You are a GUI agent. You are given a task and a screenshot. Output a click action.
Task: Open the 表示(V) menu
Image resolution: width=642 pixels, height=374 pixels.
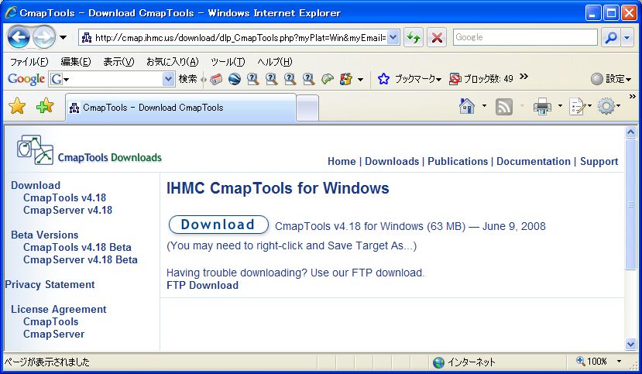(x=118, y=62)
